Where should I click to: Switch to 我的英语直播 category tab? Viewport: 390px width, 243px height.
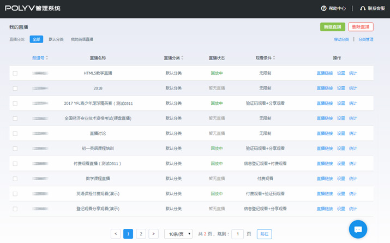click(x=82, y=39)
